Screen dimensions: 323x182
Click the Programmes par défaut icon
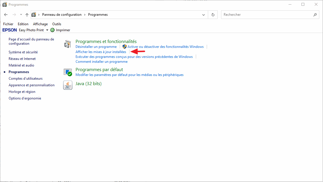point(68,73)
